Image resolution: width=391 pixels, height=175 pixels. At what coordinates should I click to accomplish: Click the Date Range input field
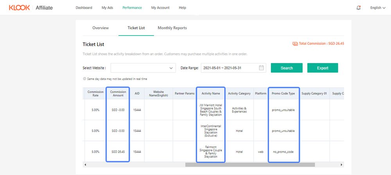(x=233, y=68)
